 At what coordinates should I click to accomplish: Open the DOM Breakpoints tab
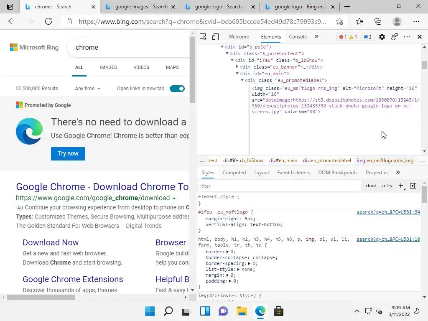[338, 173]
